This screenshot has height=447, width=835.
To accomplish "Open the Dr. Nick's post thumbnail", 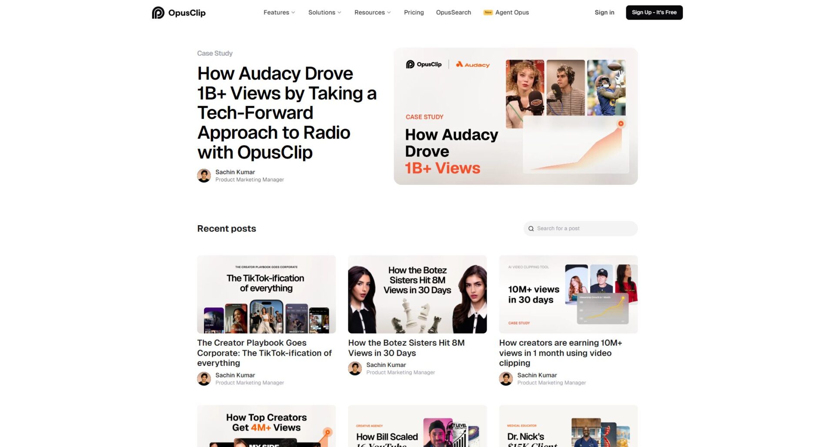I will coord(568,426).
